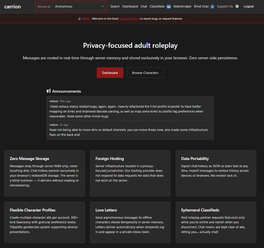The image size is (264, 248).
Task: Open Matchmaker from the navigation bar
Action: (182, 6)
